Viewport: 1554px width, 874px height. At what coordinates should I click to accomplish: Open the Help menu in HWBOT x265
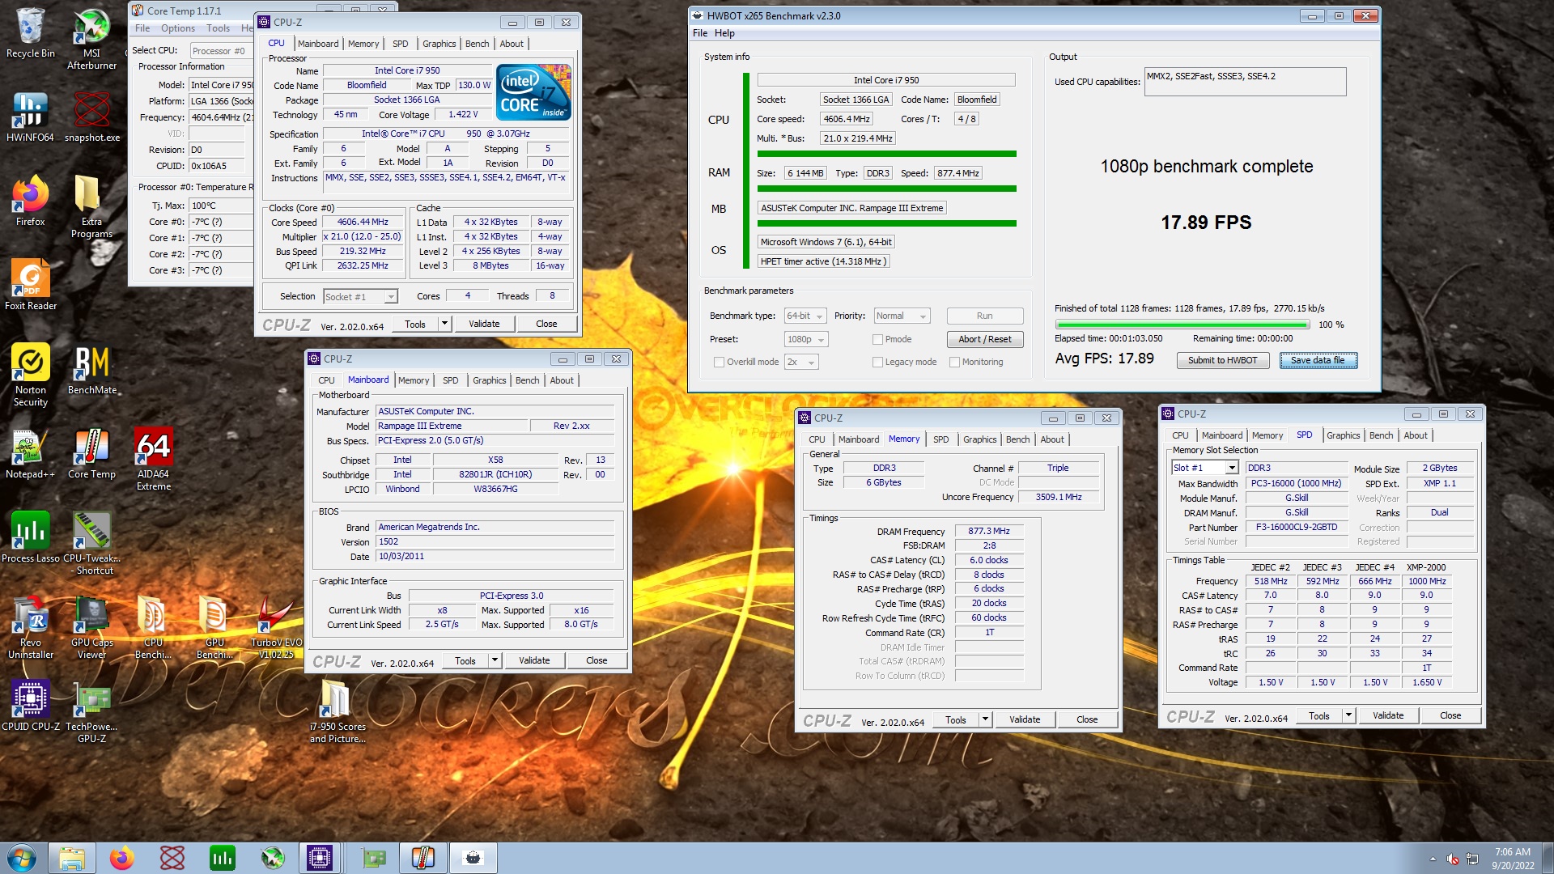pyautogui.click(x=724, y=33)
